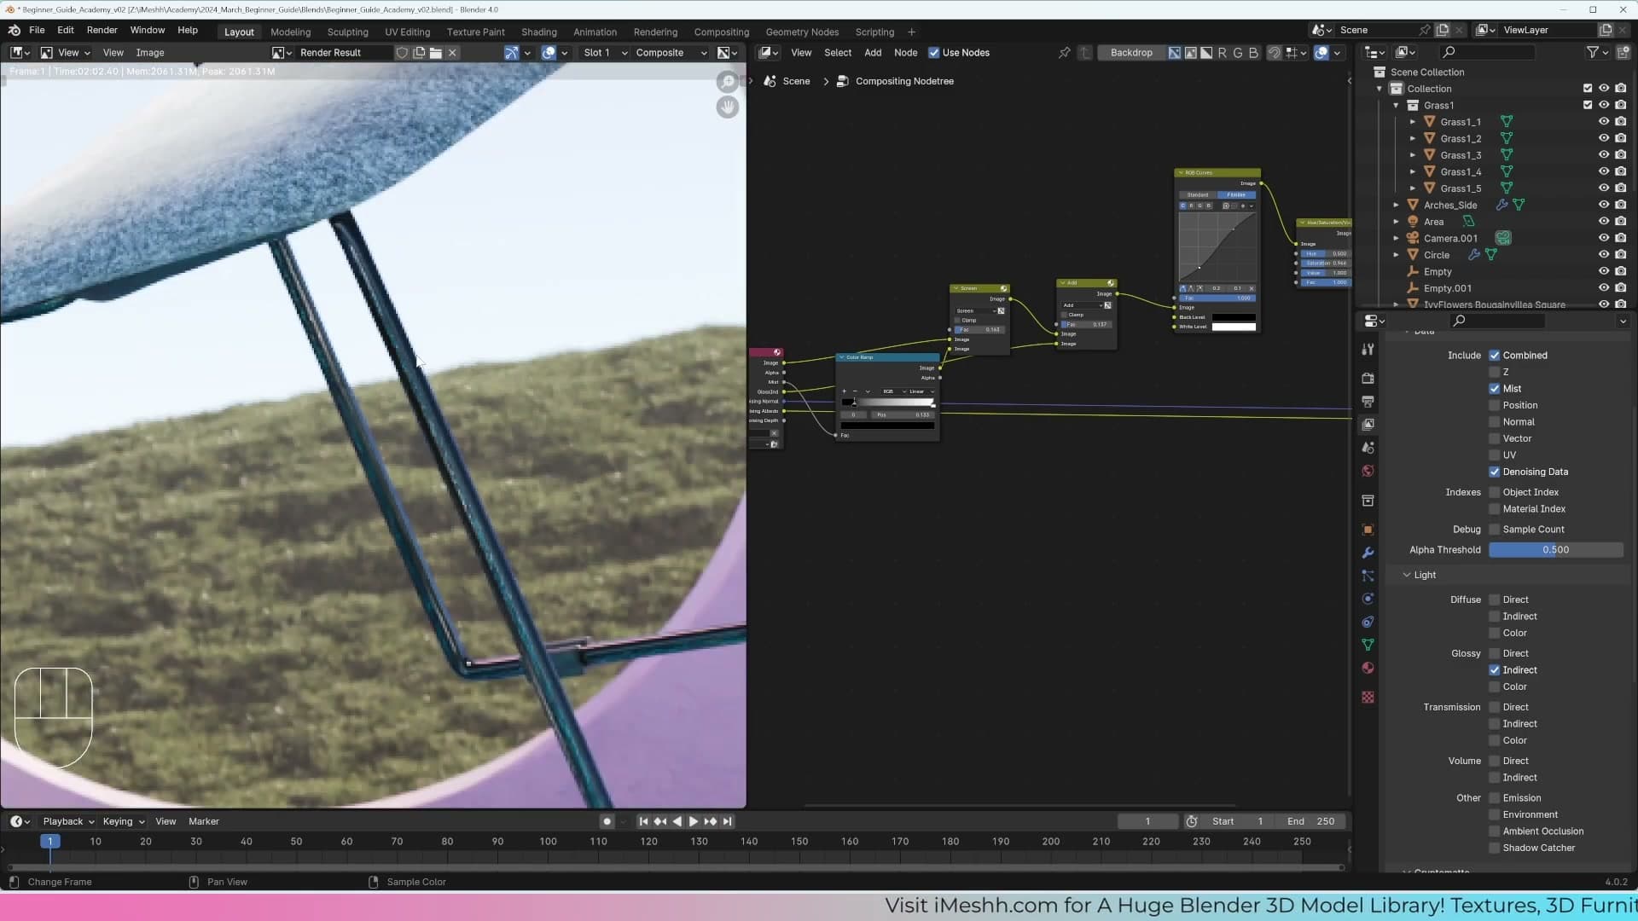
Task: Adjust the Alpha Threshold slider
Action: [1555, 551]
